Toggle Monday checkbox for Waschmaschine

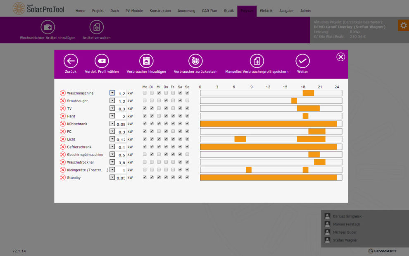click(145, 93)
